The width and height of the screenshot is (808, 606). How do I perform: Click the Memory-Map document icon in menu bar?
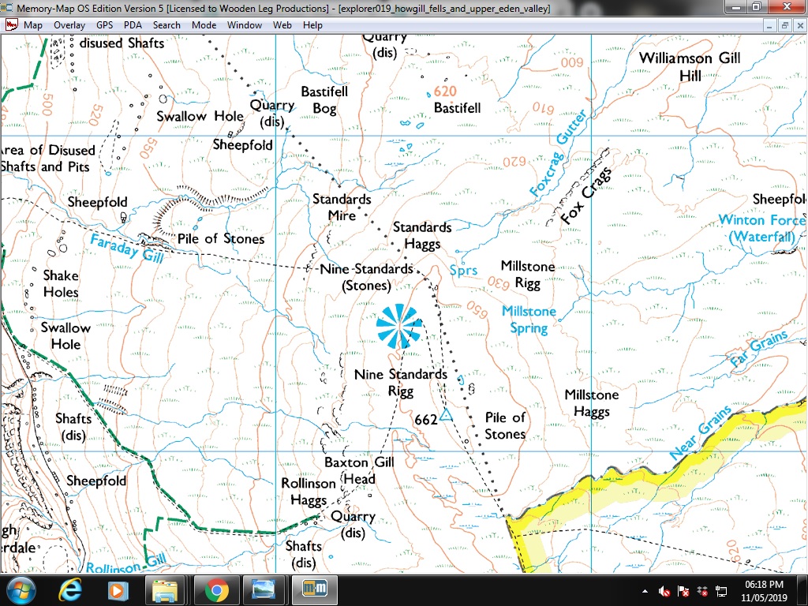coord(12,25)
